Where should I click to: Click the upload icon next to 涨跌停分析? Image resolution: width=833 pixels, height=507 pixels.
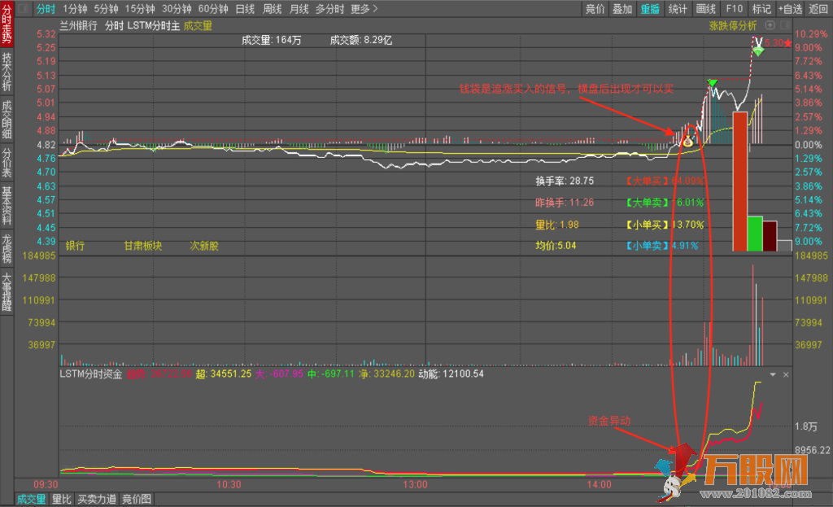769,25
